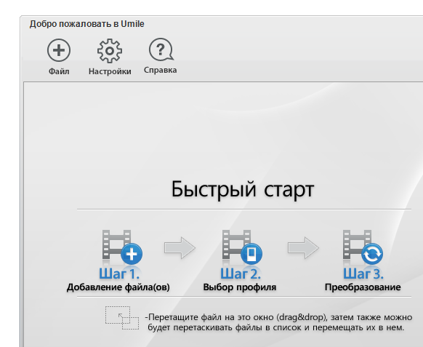This screenshot has width=423, height=347.
Task: Click 'Добавление файла(ов)' caption
Action: coord(118,287)
